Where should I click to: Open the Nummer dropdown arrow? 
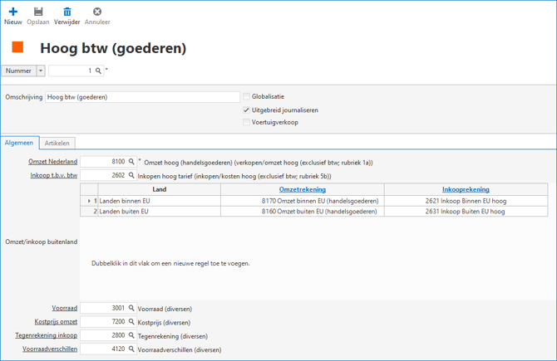coord(41,71)
